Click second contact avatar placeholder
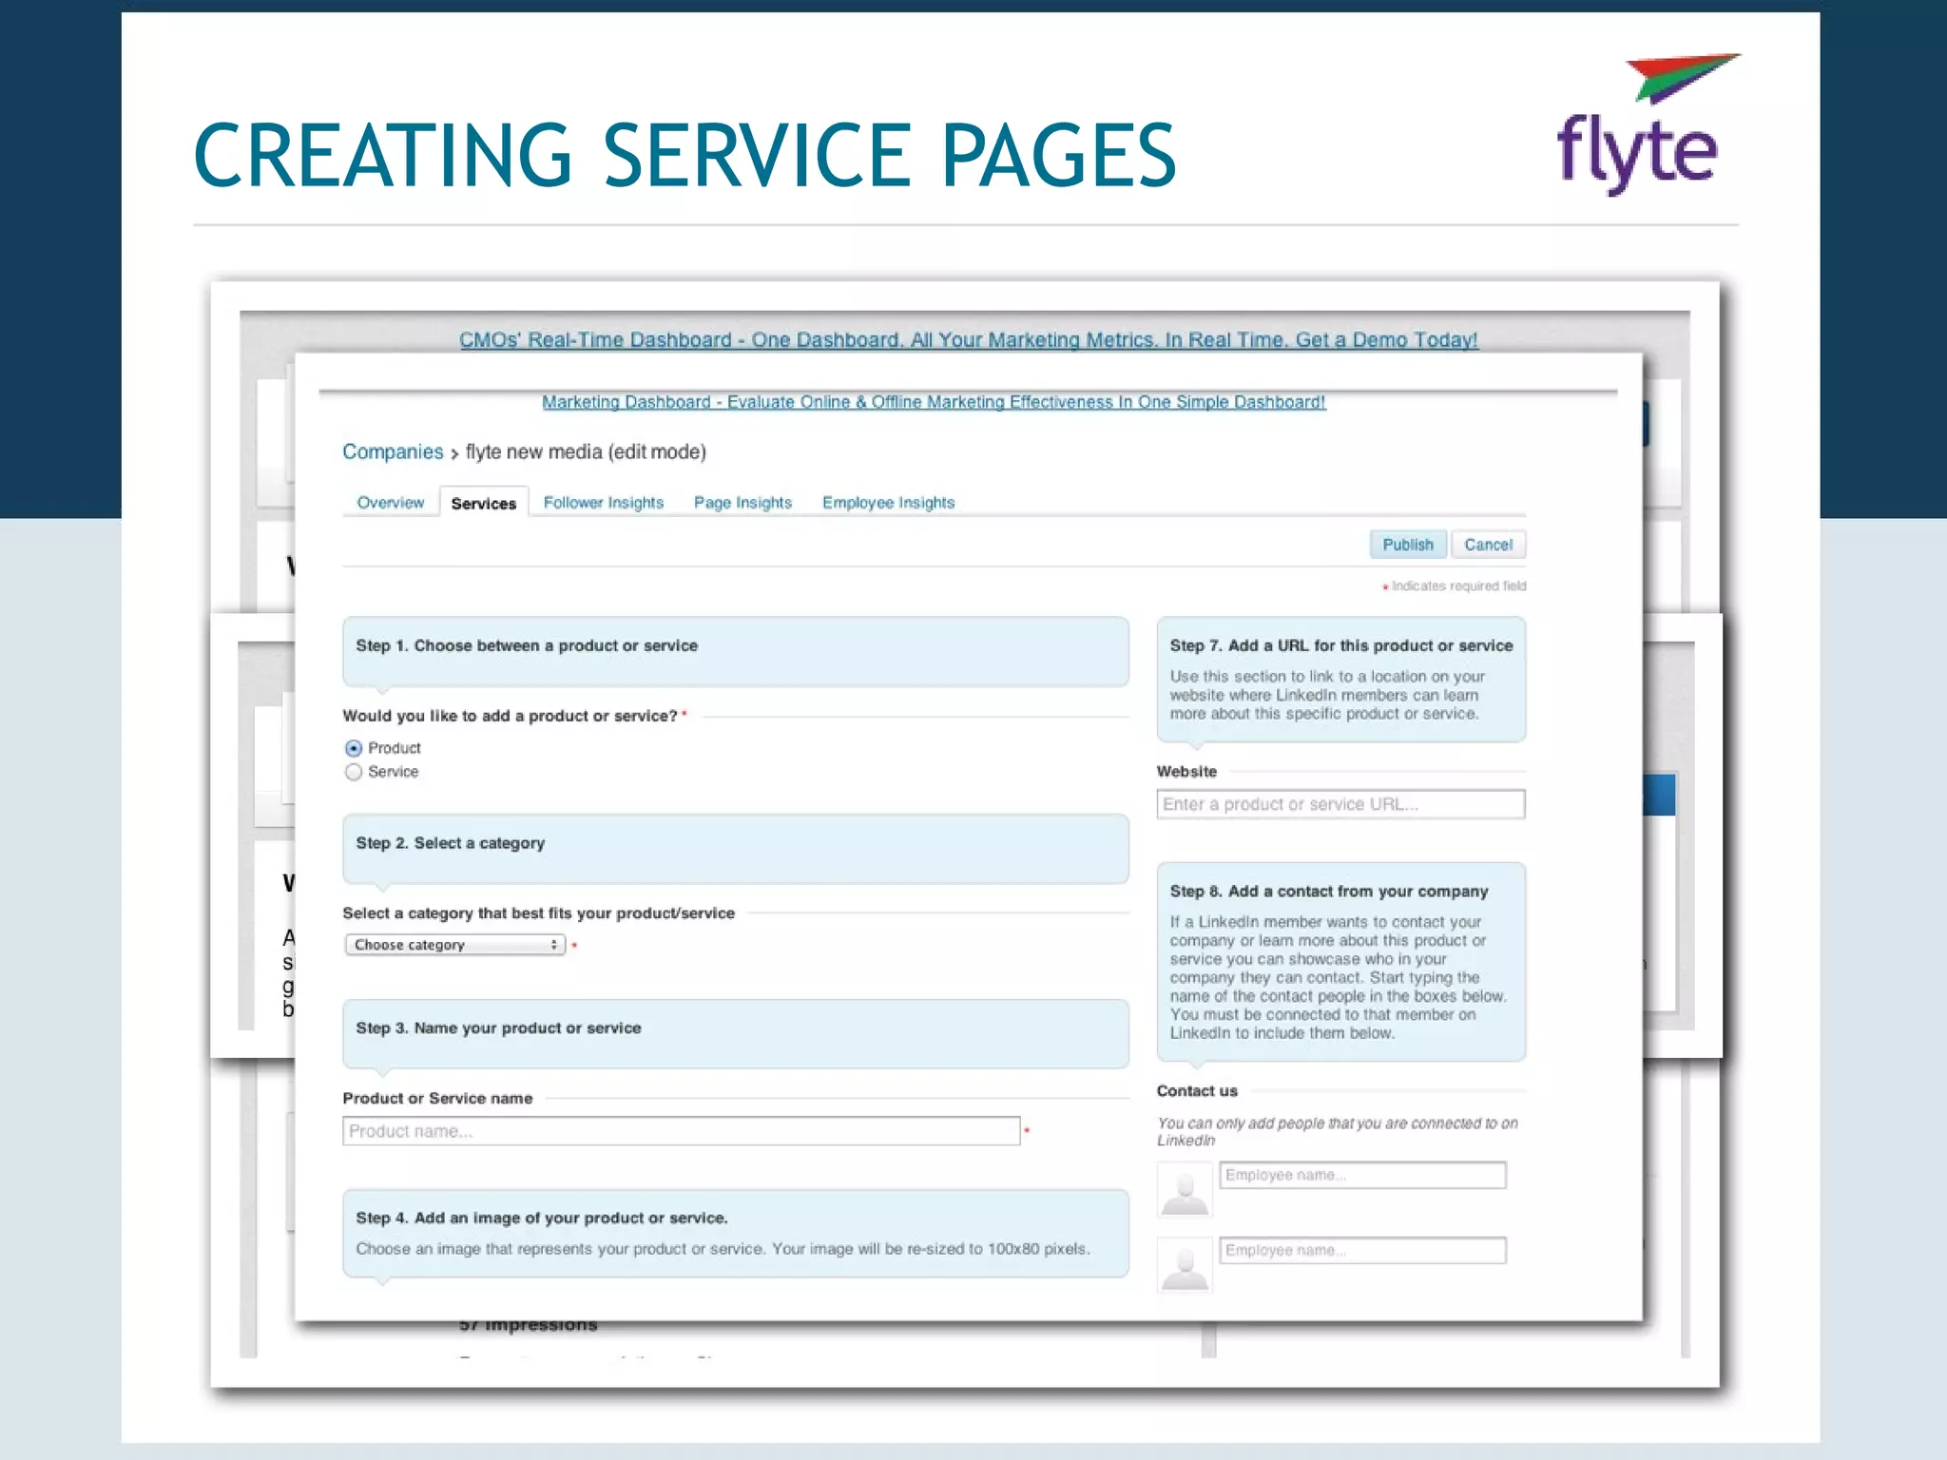The height and width of the screenshot is (1460, 1947). 1185,1265
